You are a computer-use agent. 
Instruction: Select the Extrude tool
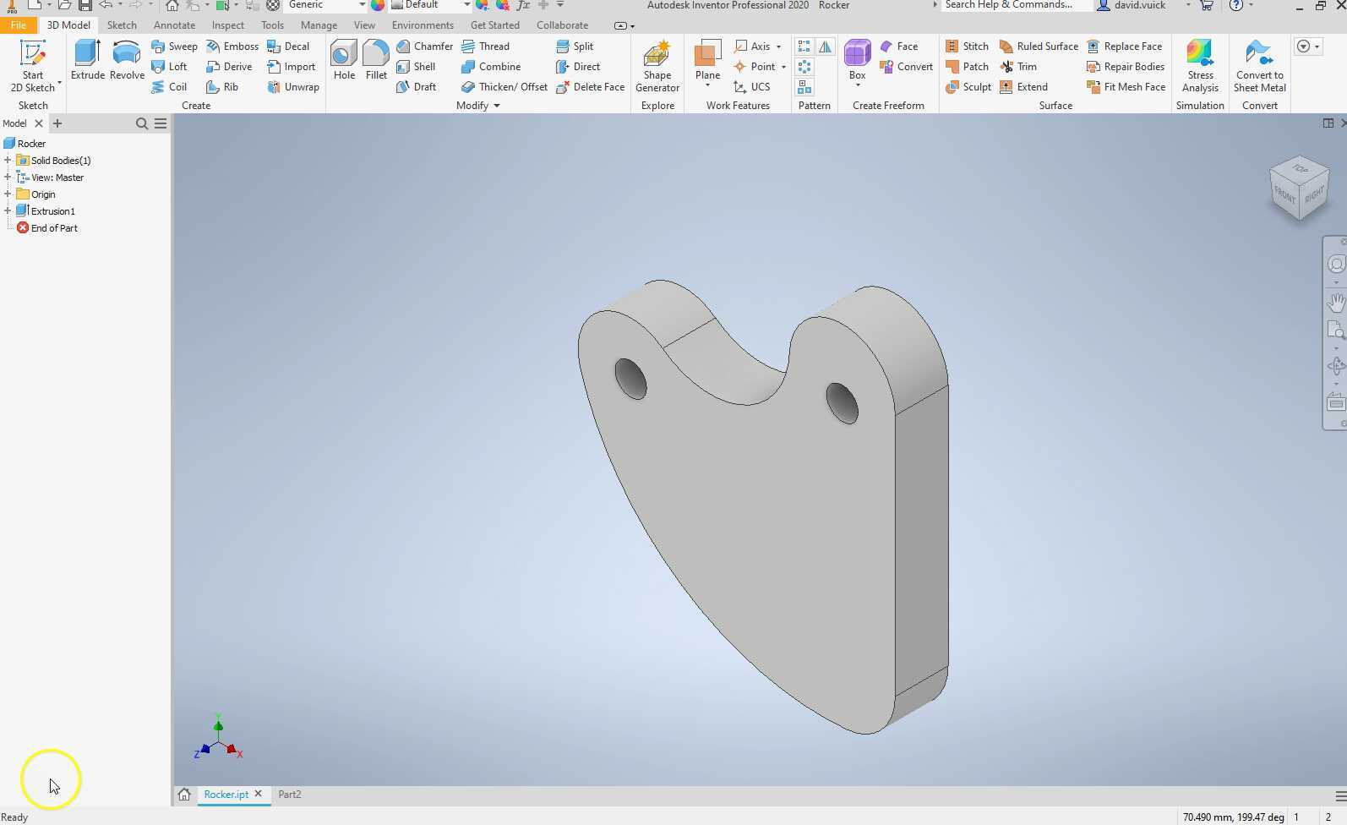88,60
